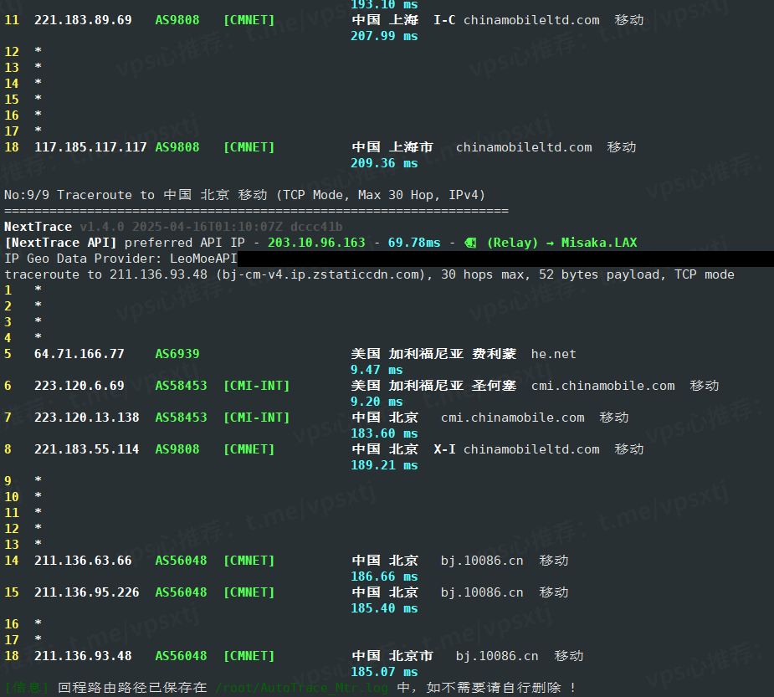Click the IP address 221.183.55.114
Viewport: 774px width, 697px height.
pyautogui.click(x=87, y=449)
